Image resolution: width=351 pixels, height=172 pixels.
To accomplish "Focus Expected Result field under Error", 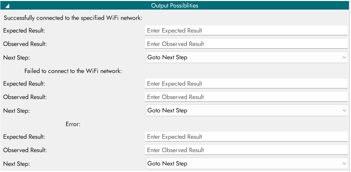I will point(246,137).
